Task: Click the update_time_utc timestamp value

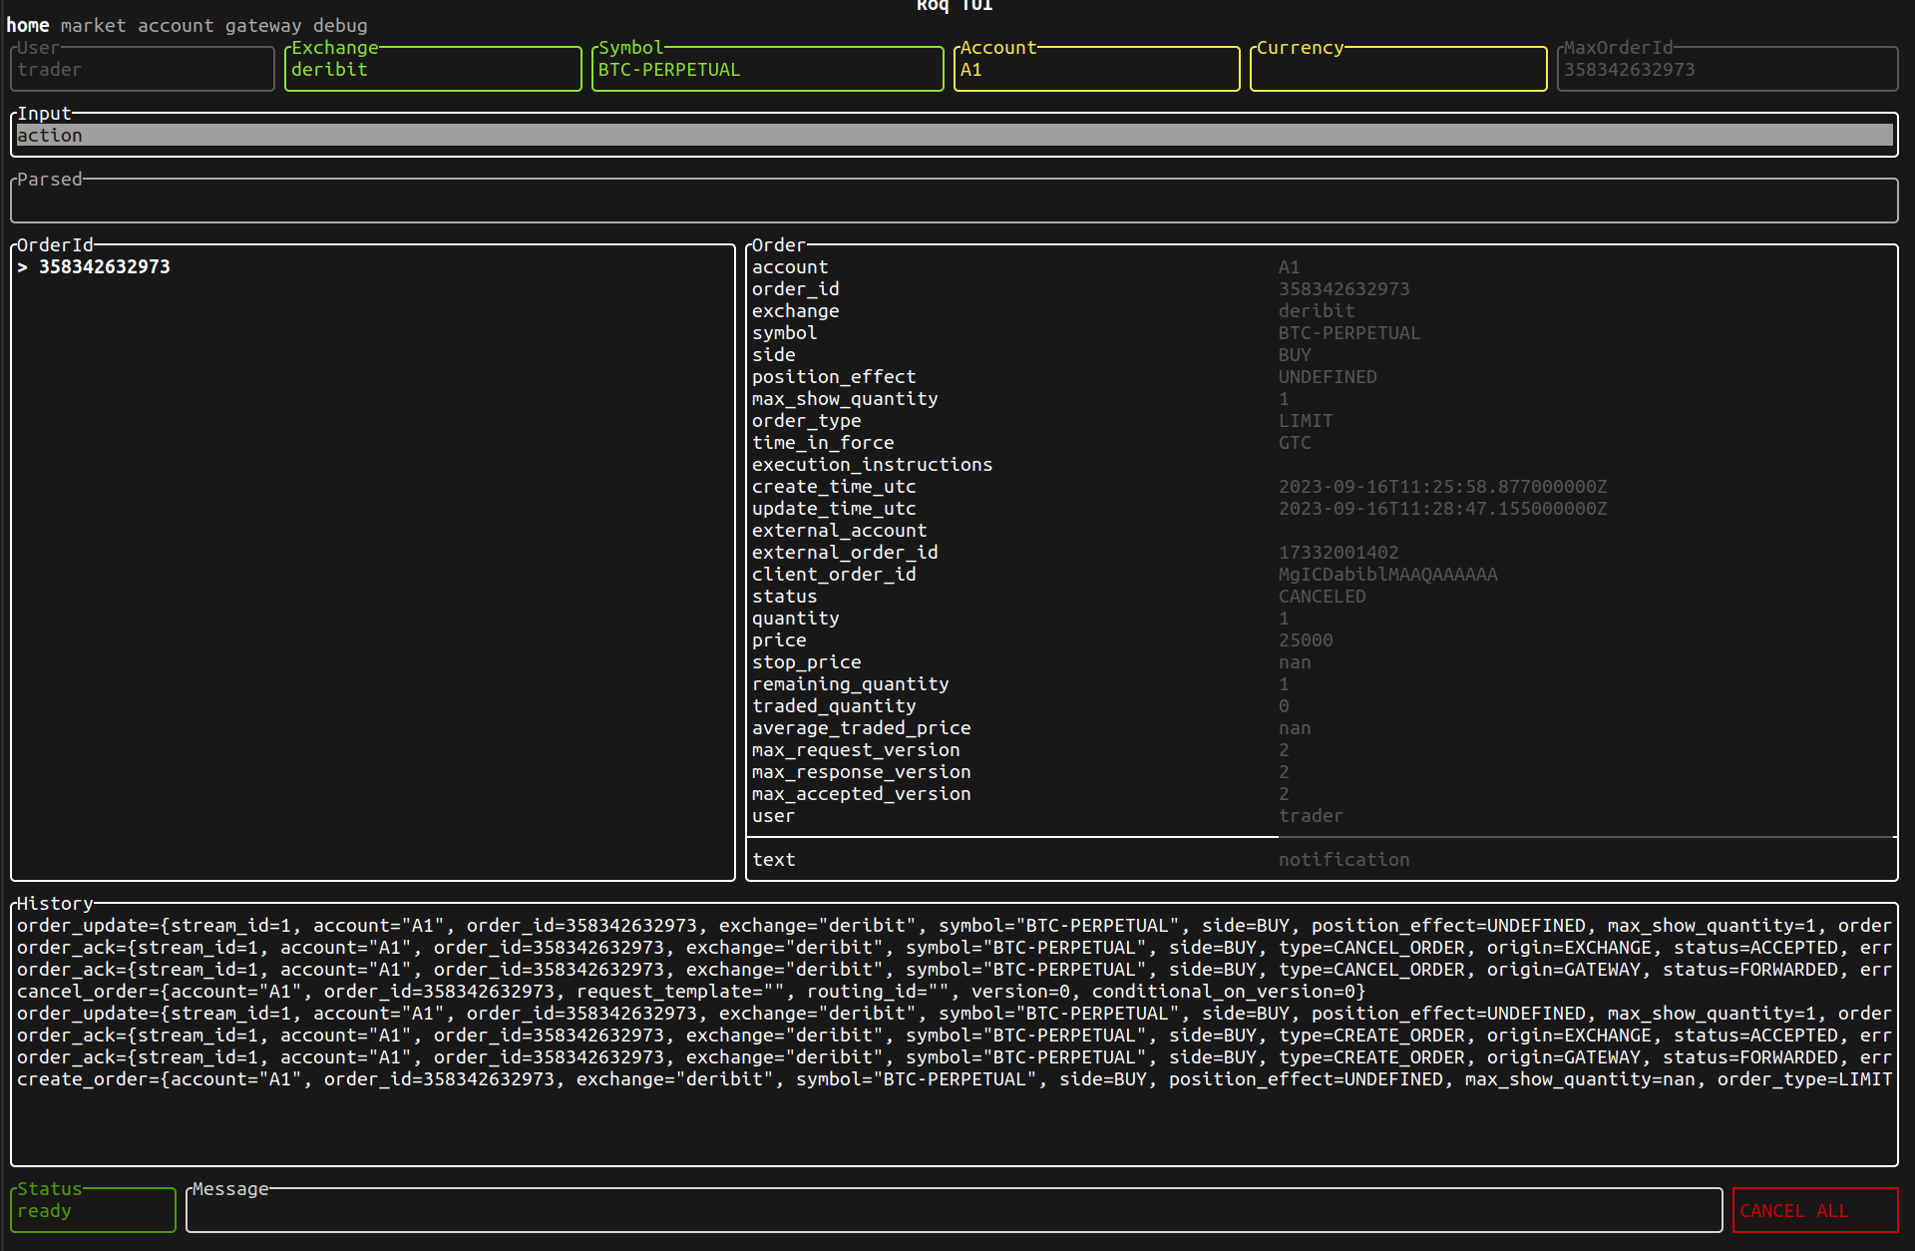Action: click(x=1443, y=508)
